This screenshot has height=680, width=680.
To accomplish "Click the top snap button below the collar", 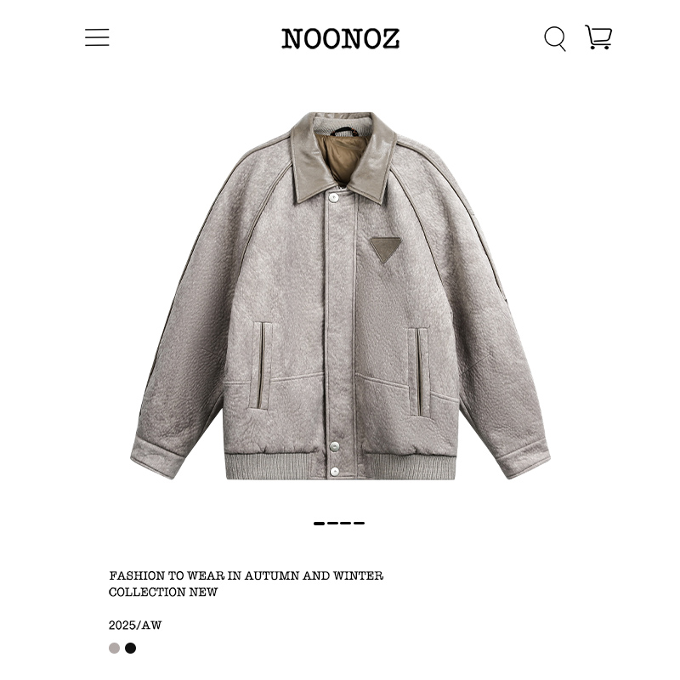I will 333,198.
